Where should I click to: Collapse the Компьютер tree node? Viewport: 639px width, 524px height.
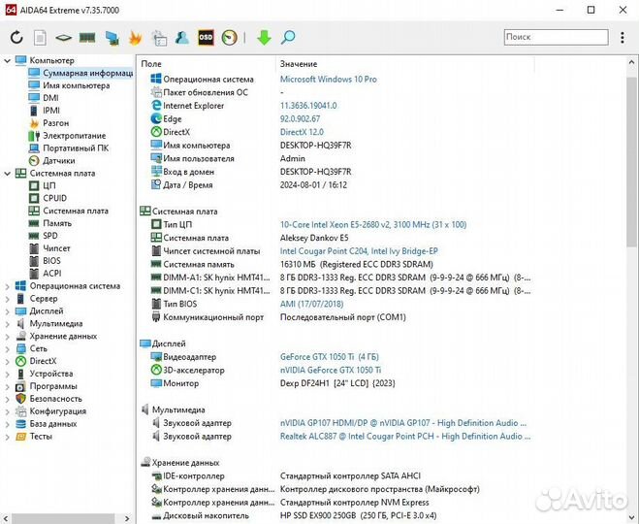(x=7, y=60)
